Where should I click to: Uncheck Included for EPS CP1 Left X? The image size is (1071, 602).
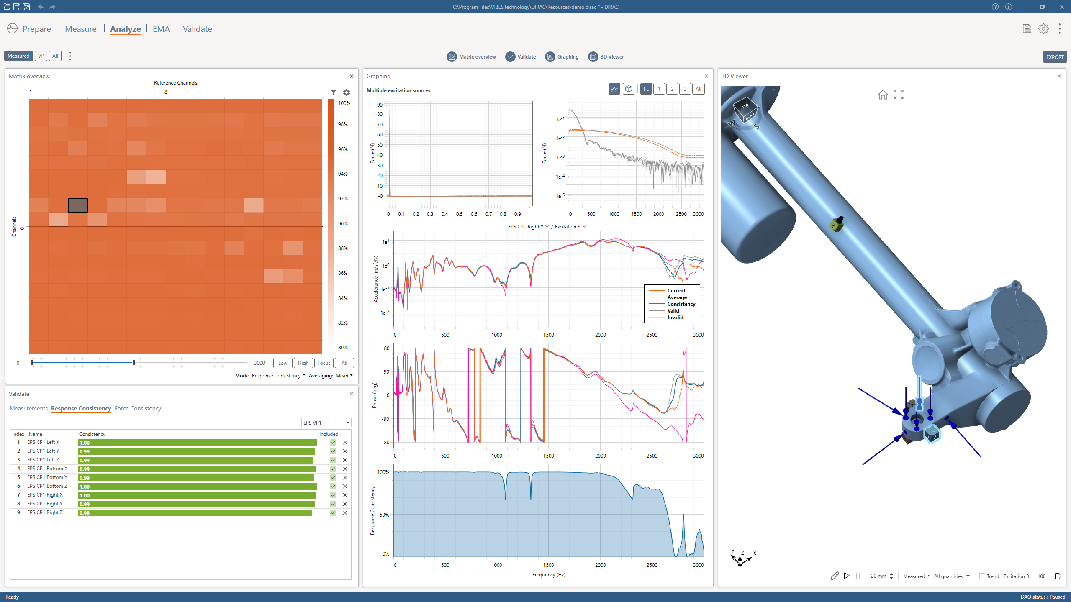(x=333, y=442)
